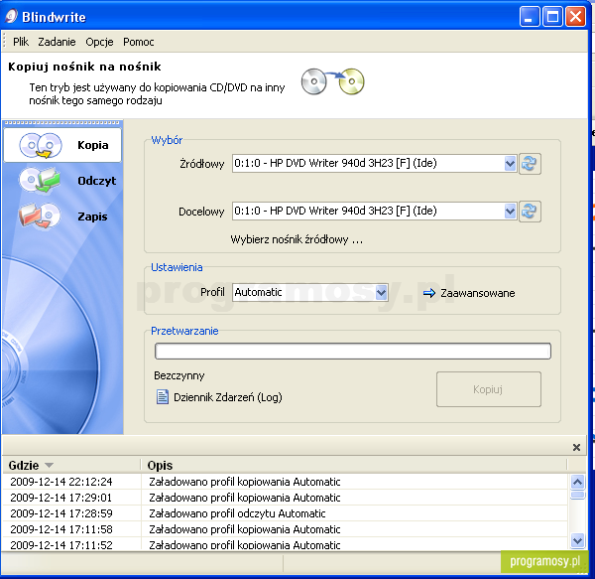Click the Przetwarzanie progress bar
Viewport: 595px width, 579px height.
352,351
